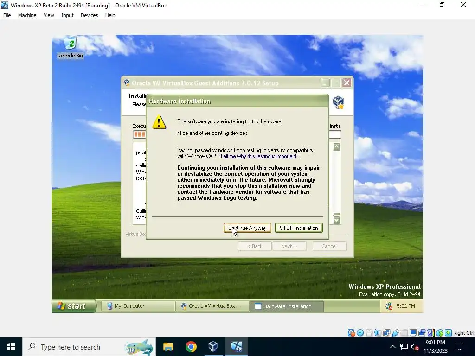Click the floppy disk status icon
The image size is (475, 356).
[x=369, y=333]
